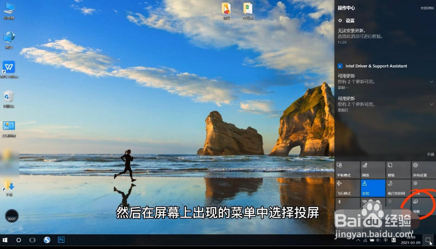Open the 便签 note tile

[x=398, y=170]
